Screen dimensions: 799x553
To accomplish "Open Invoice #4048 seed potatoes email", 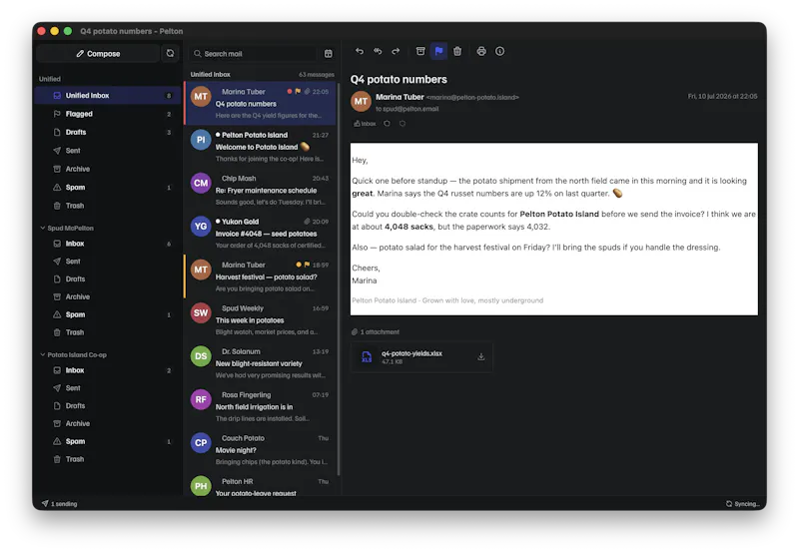I will [260, 234].
